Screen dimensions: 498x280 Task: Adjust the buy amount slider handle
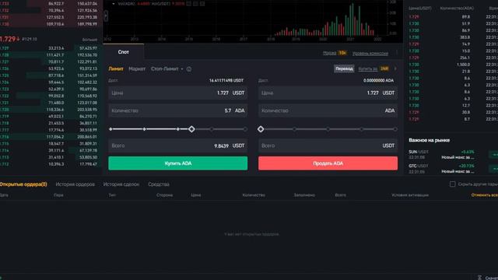tap(191, 129)
